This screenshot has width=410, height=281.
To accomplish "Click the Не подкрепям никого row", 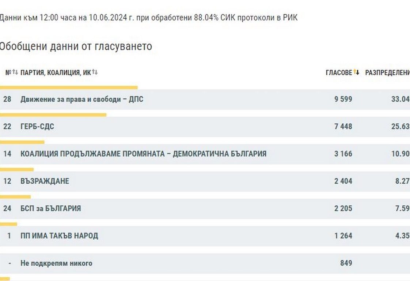I will coord(56,263).
